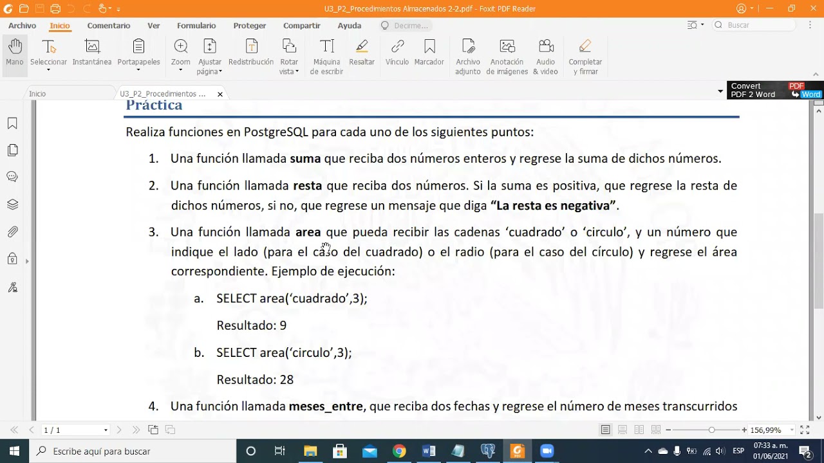824x463 pixels.
Task: Select the Audio & video tool
Action: click(x=546, y=57)
